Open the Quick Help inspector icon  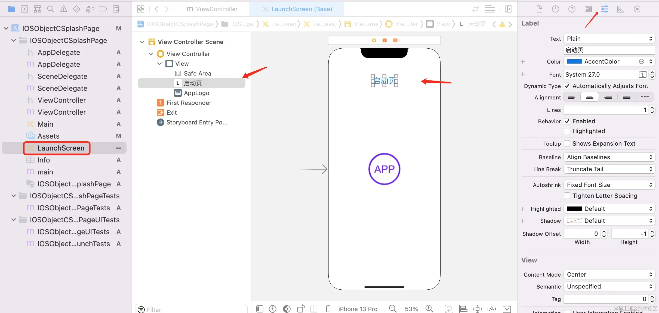click(x=572, y=9)
